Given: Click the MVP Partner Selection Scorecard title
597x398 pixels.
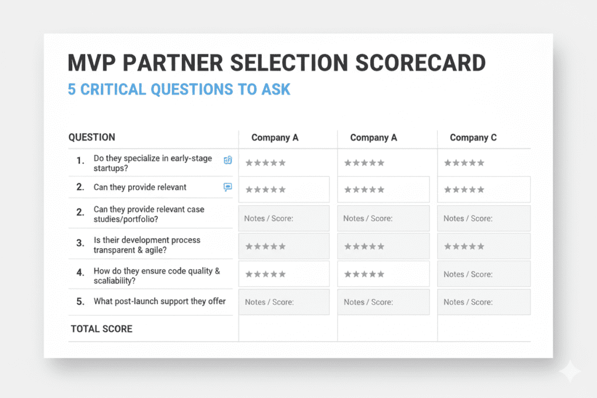Looking at the screenshot, I should [x=276, y=63].
